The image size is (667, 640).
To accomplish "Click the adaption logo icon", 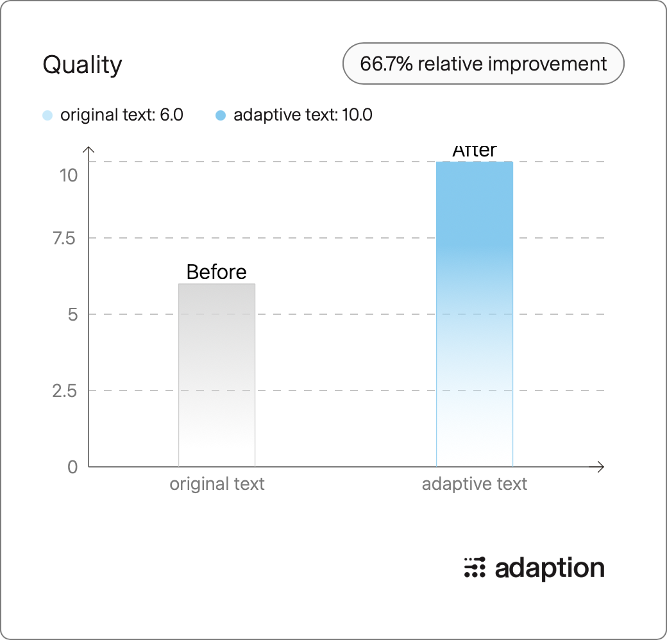I will tap(475, 568).
